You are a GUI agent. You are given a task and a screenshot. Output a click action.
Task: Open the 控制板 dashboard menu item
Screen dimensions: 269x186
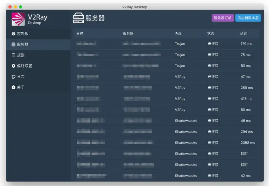(x=38, y=34)
